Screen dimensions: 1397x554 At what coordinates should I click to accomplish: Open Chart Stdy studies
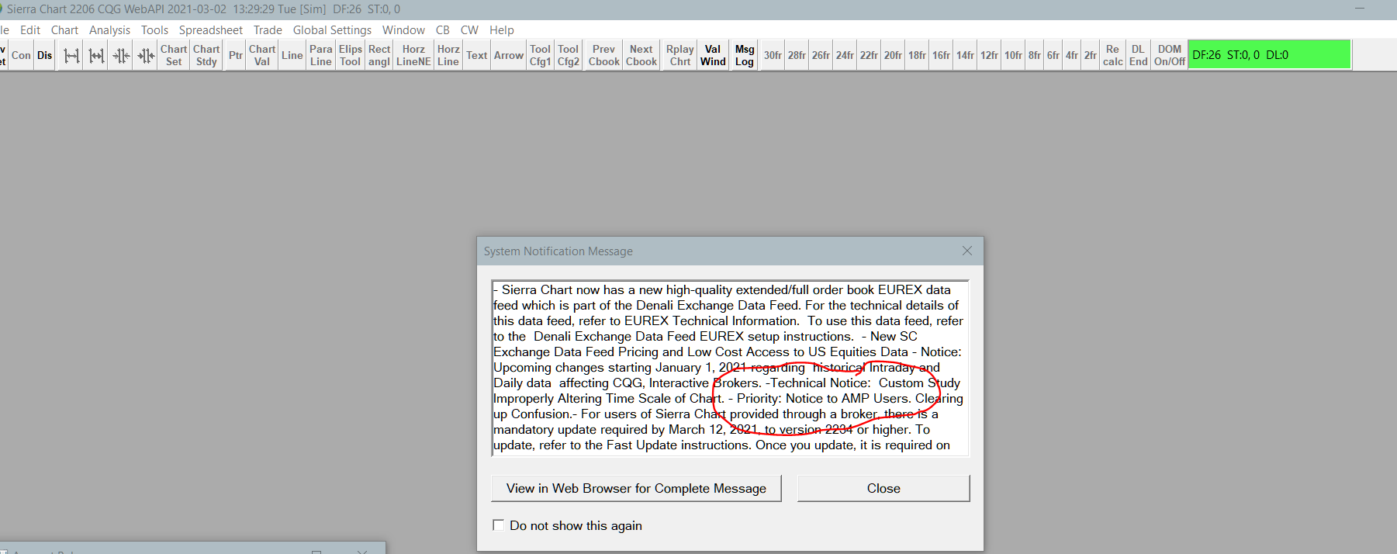click(206, 55)
